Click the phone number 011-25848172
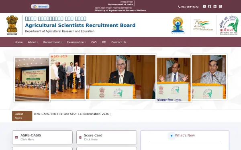Viewport: 241px width, 150px height. tap(190, 7)
